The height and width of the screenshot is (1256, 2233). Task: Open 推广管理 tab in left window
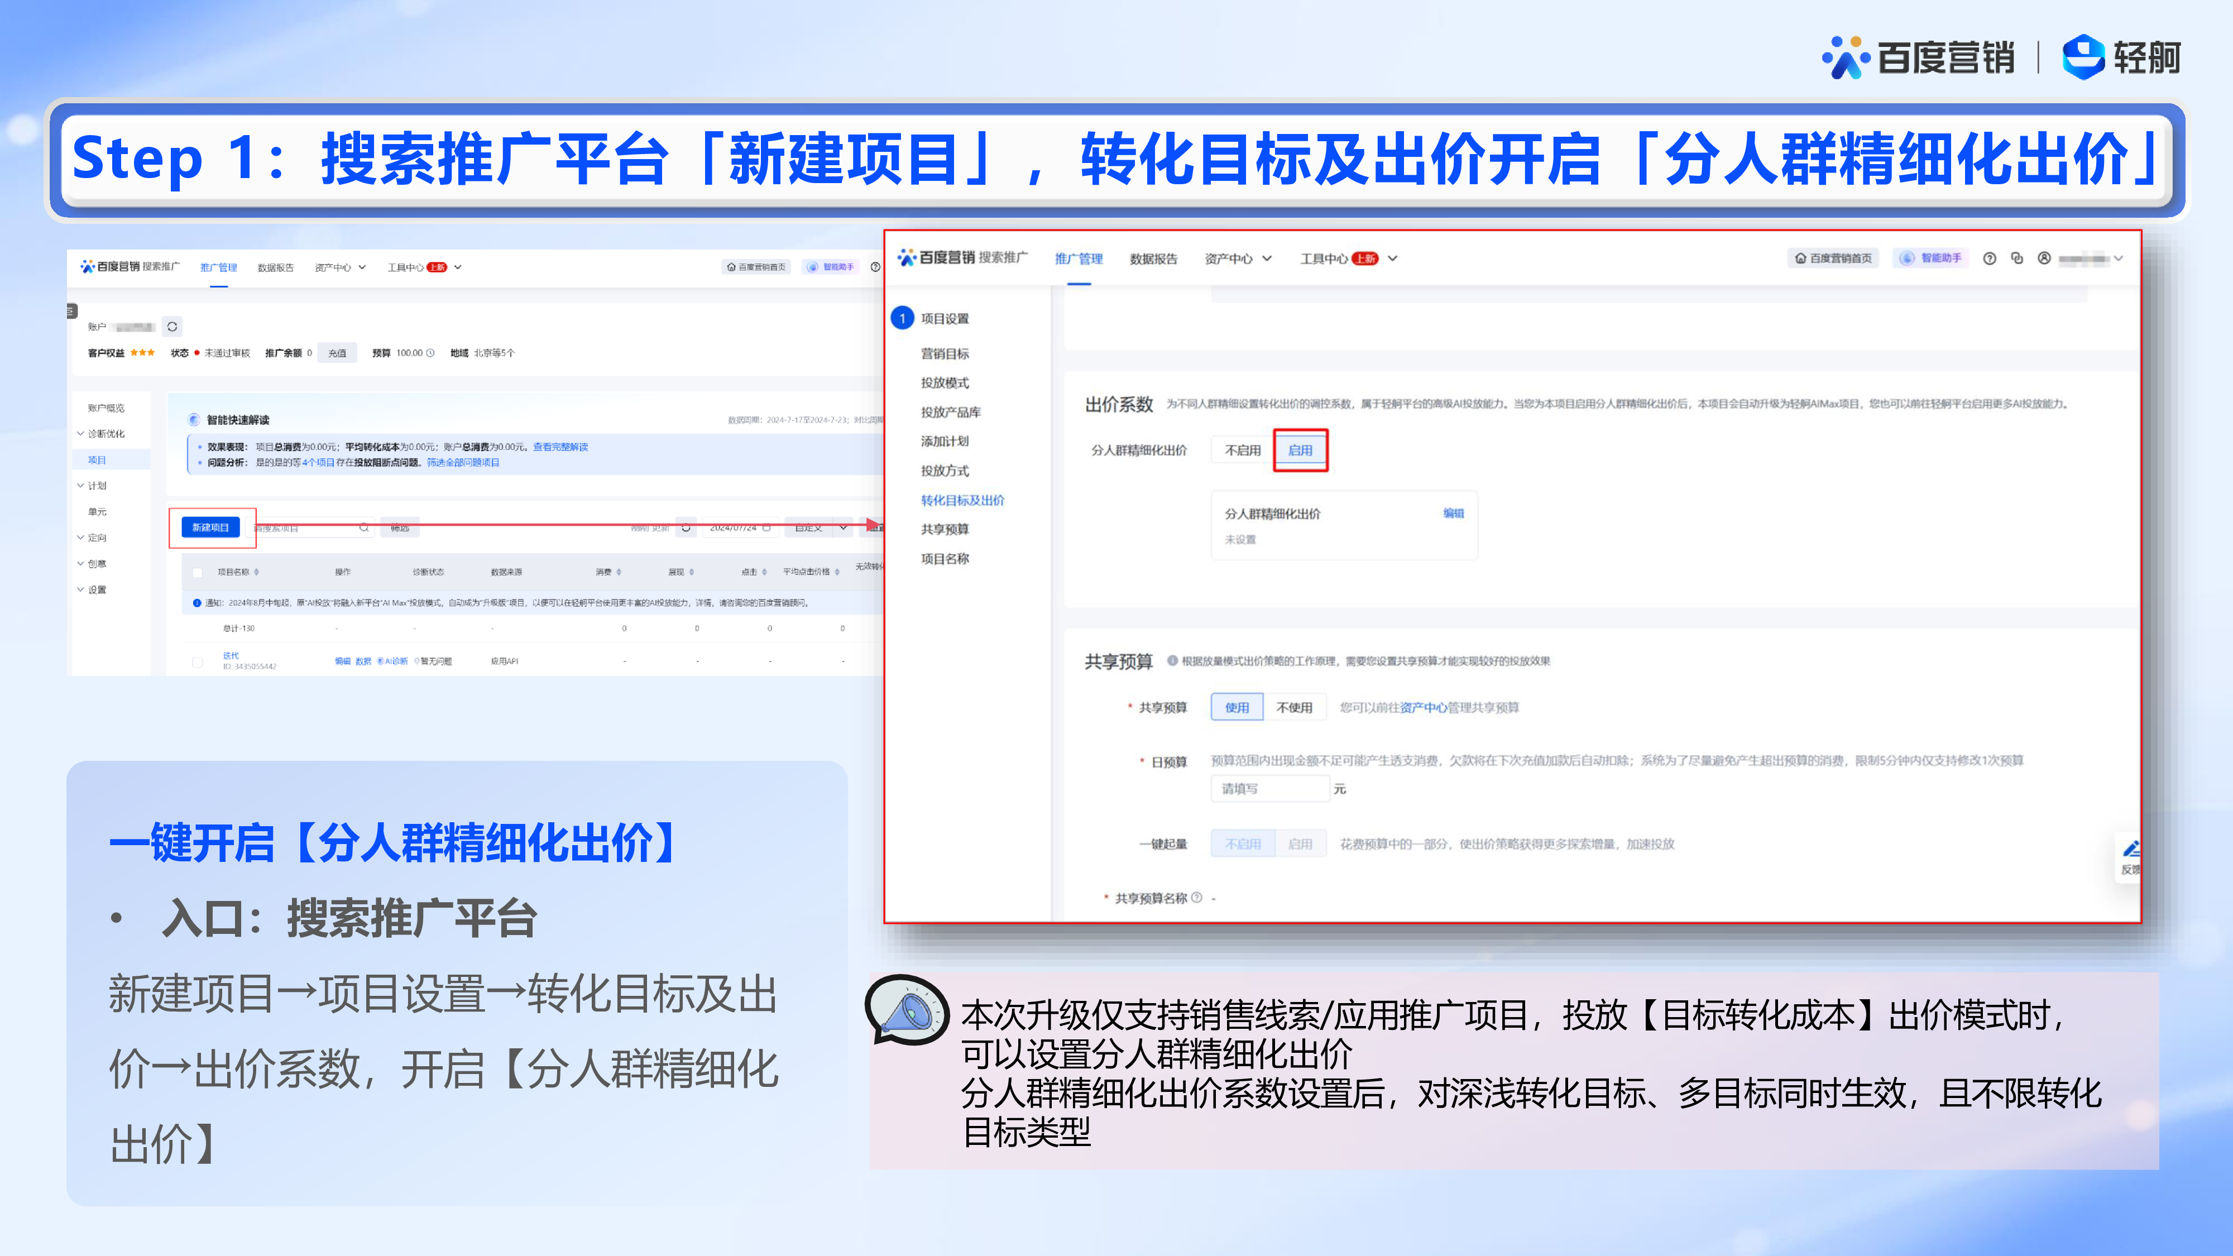pos(218,267)
